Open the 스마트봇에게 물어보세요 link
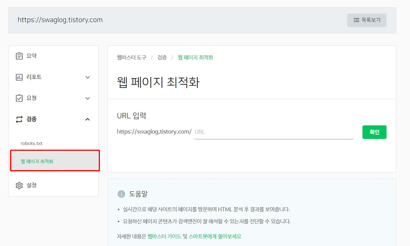Viewport: 410px width, 246px height. [x=215, y=236]
